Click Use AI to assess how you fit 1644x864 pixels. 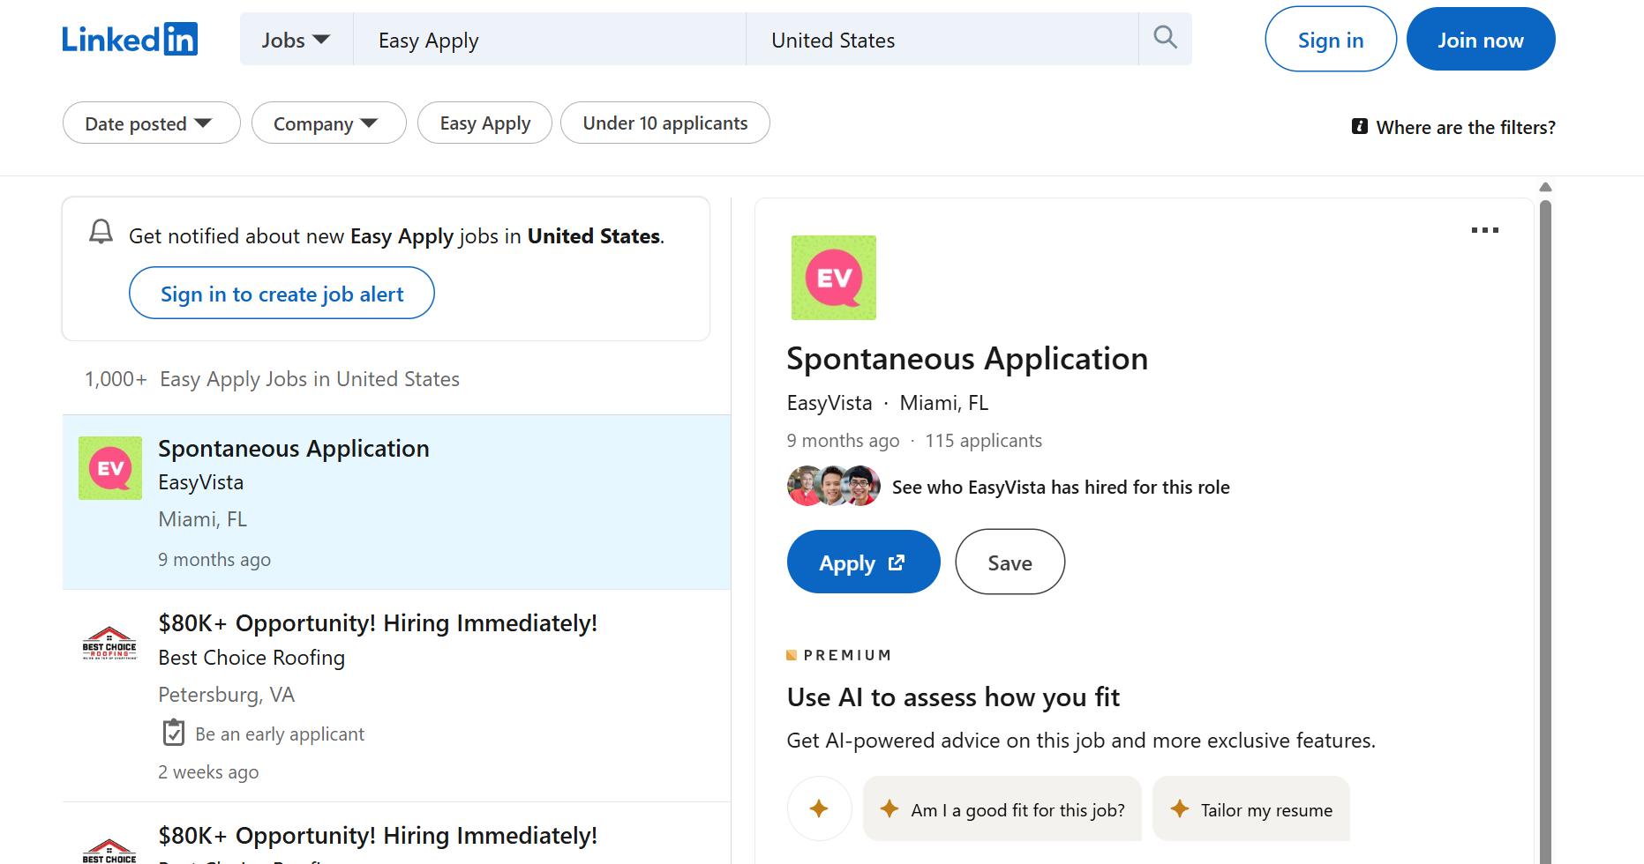[953, 697]
